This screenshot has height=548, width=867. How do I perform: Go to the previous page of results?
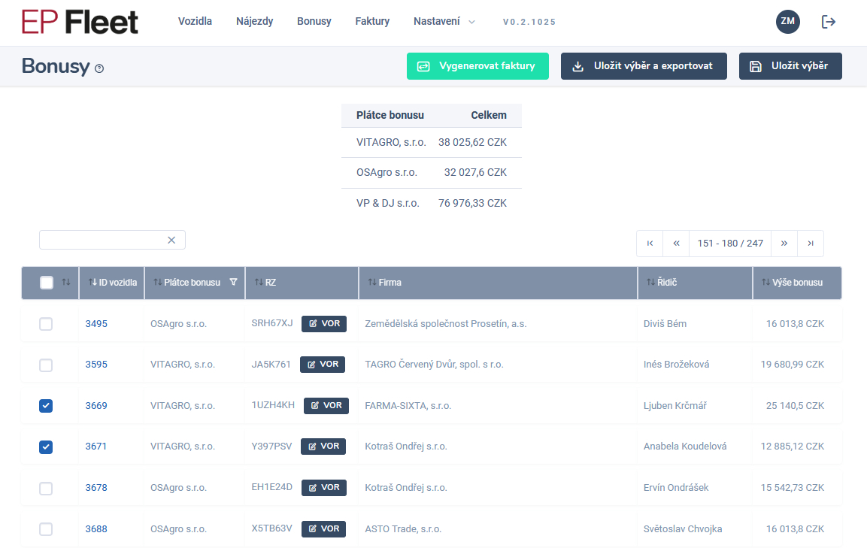676,244
